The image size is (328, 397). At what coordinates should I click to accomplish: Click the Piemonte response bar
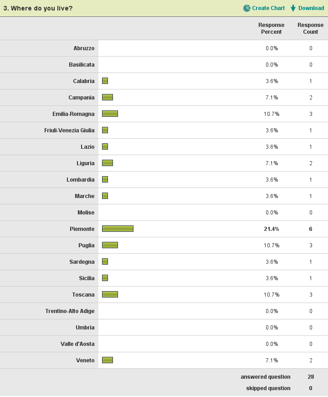118,229
